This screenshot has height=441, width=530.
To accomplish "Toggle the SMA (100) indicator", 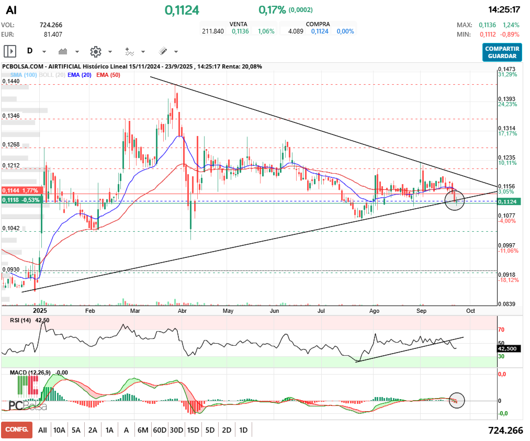I will 23,75.
